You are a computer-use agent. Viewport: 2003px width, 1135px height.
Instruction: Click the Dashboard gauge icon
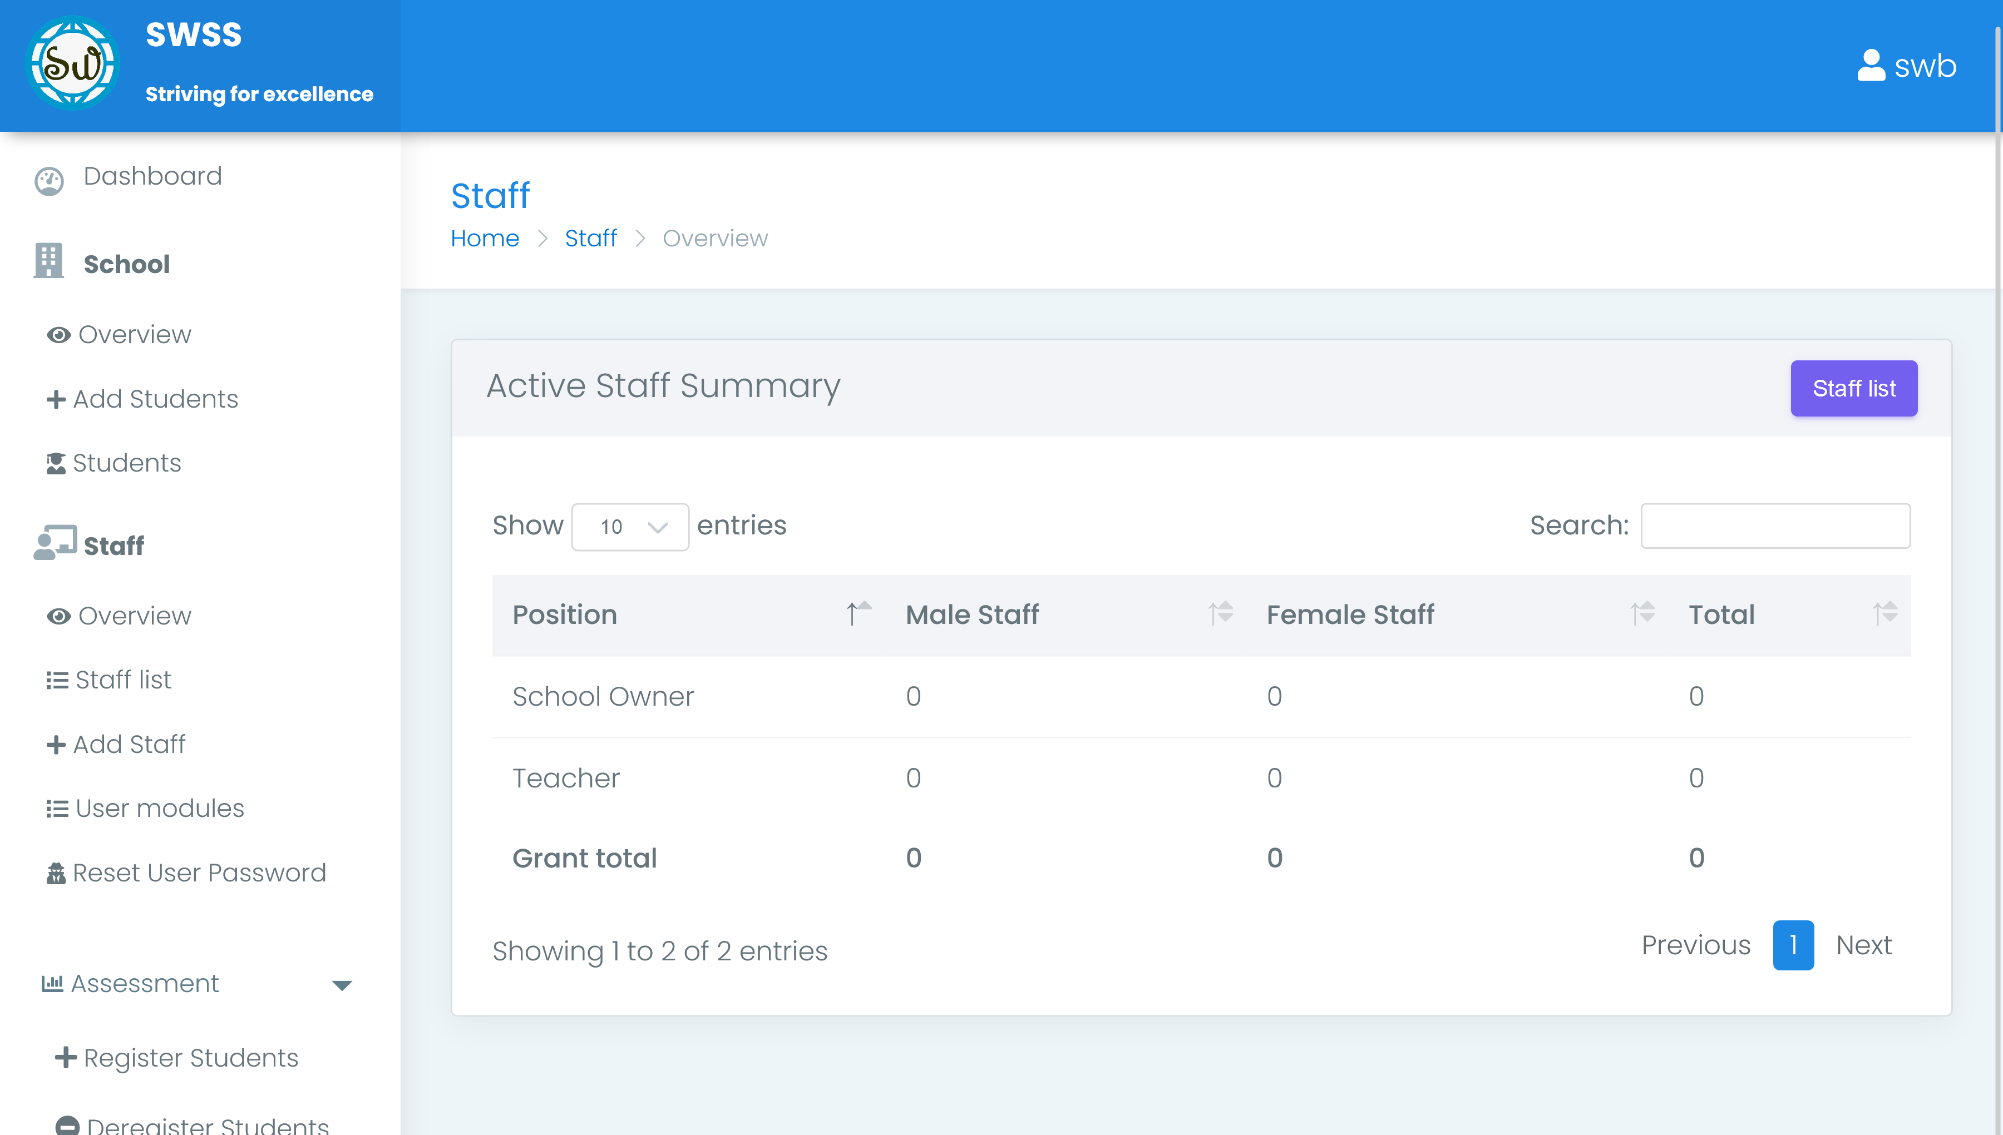[x=49, y=181]
